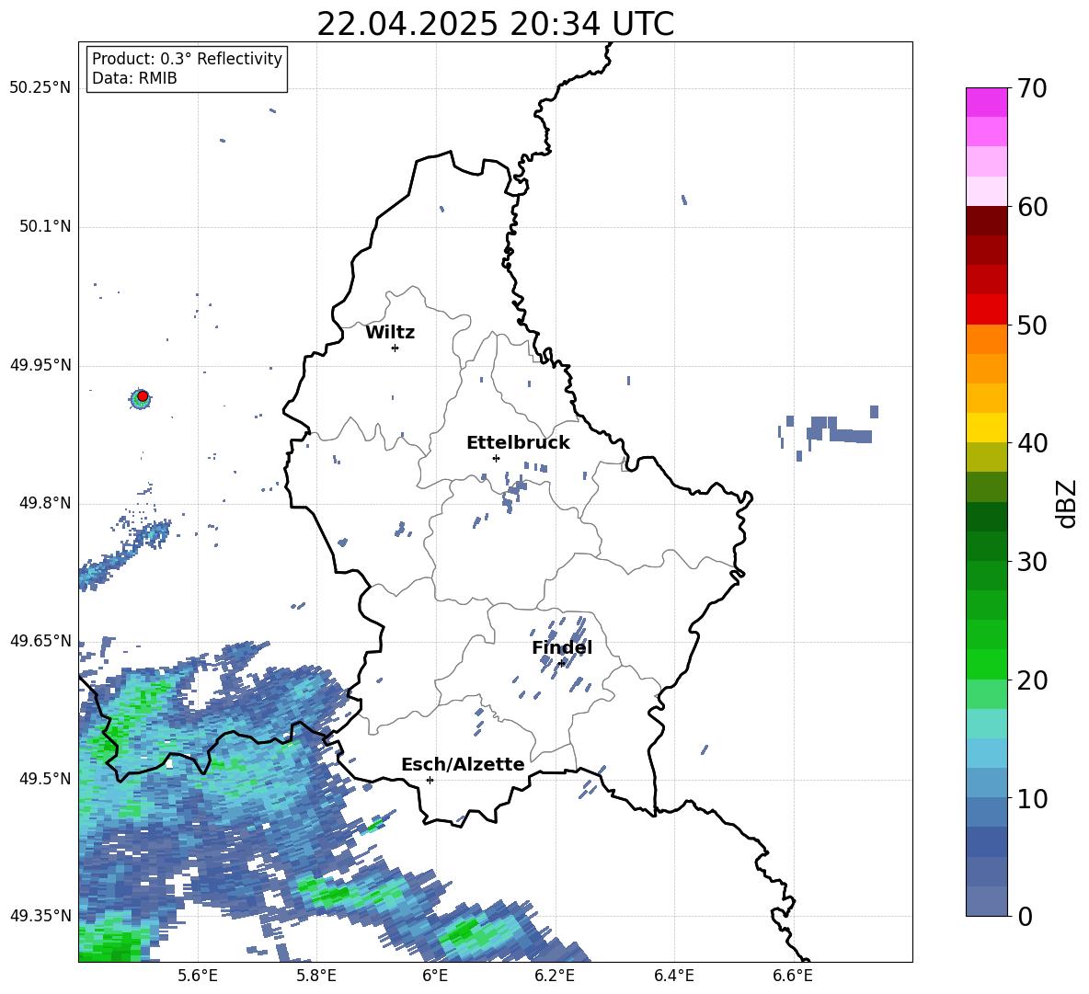
Task: Click the 20 colorbar tick label
Action: tap(1032, 680)
